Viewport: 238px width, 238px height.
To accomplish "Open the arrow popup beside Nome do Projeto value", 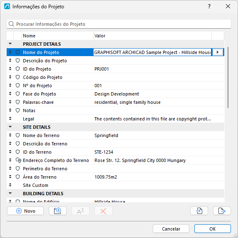I will (218, 52).
